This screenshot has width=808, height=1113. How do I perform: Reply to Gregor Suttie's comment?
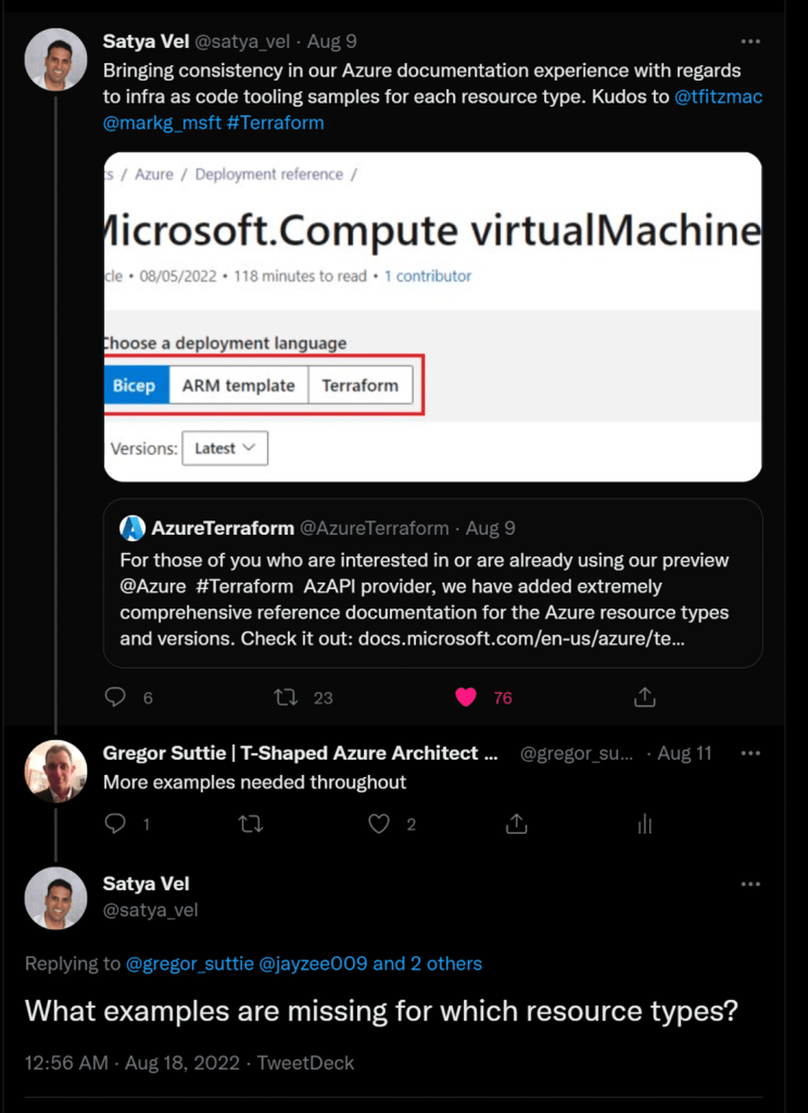pos(115,823)
